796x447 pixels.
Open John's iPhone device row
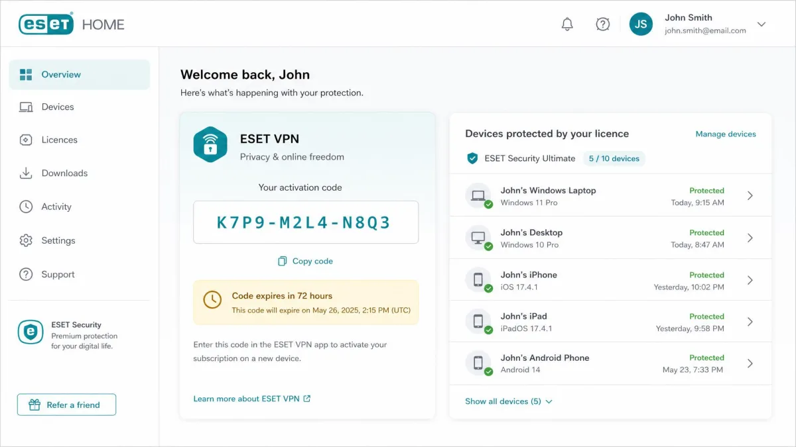coord(610,280)
